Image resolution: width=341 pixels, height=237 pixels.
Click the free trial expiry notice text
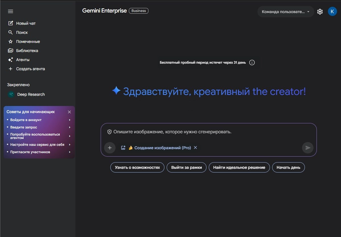[203, 63]
